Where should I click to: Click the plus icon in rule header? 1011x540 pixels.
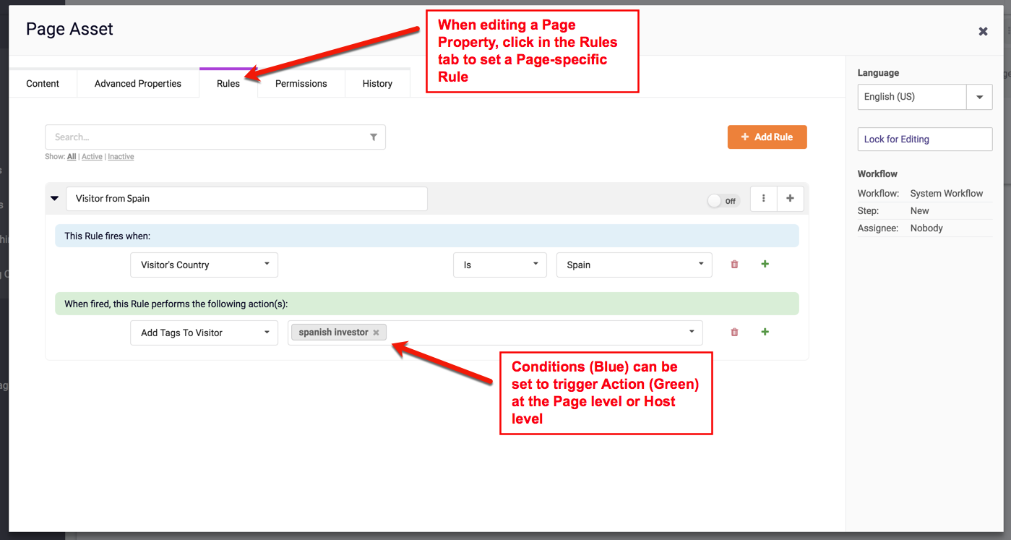point(790,199)
